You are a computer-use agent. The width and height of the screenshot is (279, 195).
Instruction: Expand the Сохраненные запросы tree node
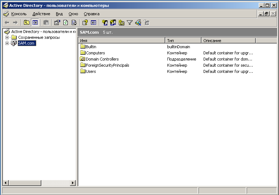[7, 37]
